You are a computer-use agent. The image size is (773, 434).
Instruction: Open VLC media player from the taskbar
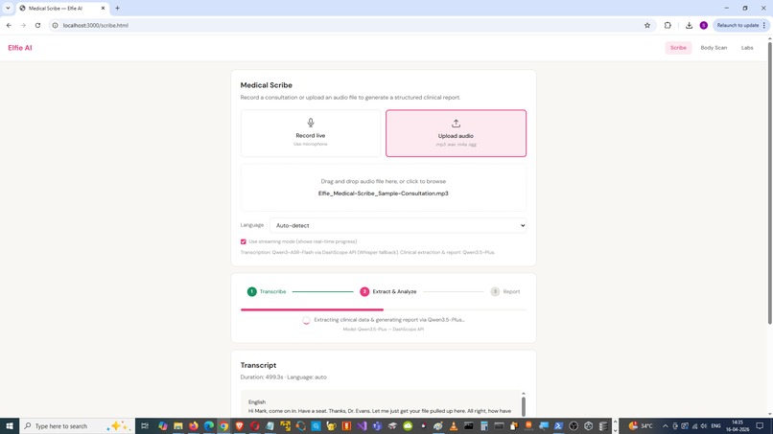click(454, 425)
